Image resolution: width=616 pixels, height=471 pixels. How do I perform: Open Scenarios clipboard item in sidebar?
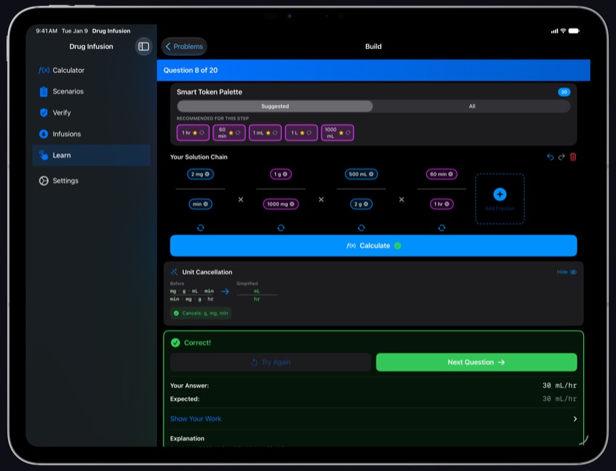click(92, 91)
